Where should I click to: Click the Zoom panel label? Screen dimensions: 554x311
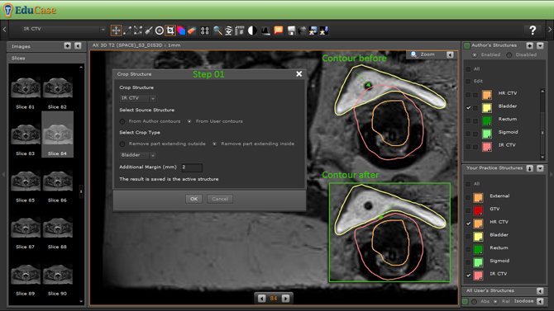point(427,54)
